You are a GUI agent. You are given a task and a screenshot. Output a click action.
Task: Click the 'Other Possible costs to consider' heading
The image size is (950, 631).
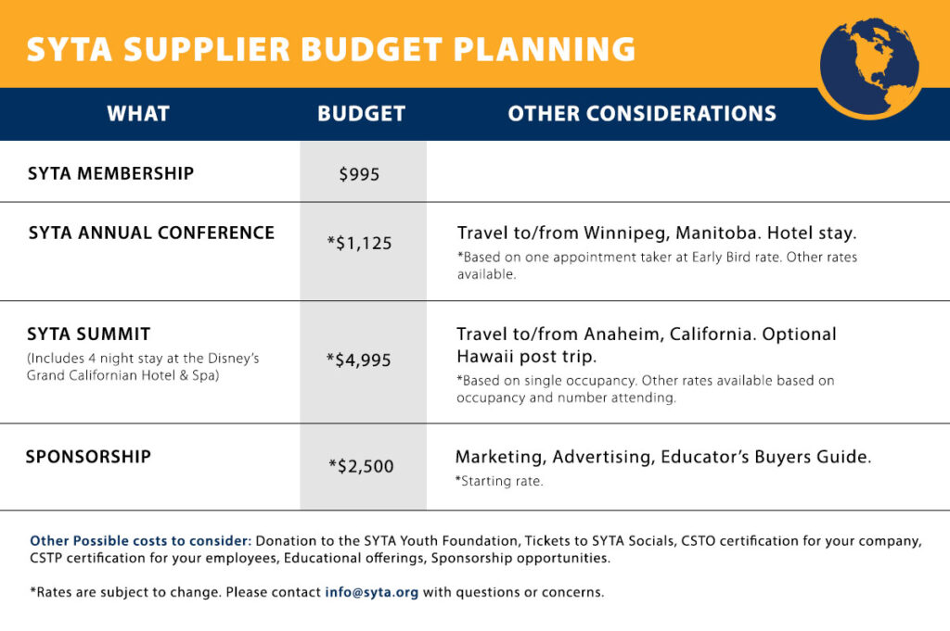click(140, 541)
